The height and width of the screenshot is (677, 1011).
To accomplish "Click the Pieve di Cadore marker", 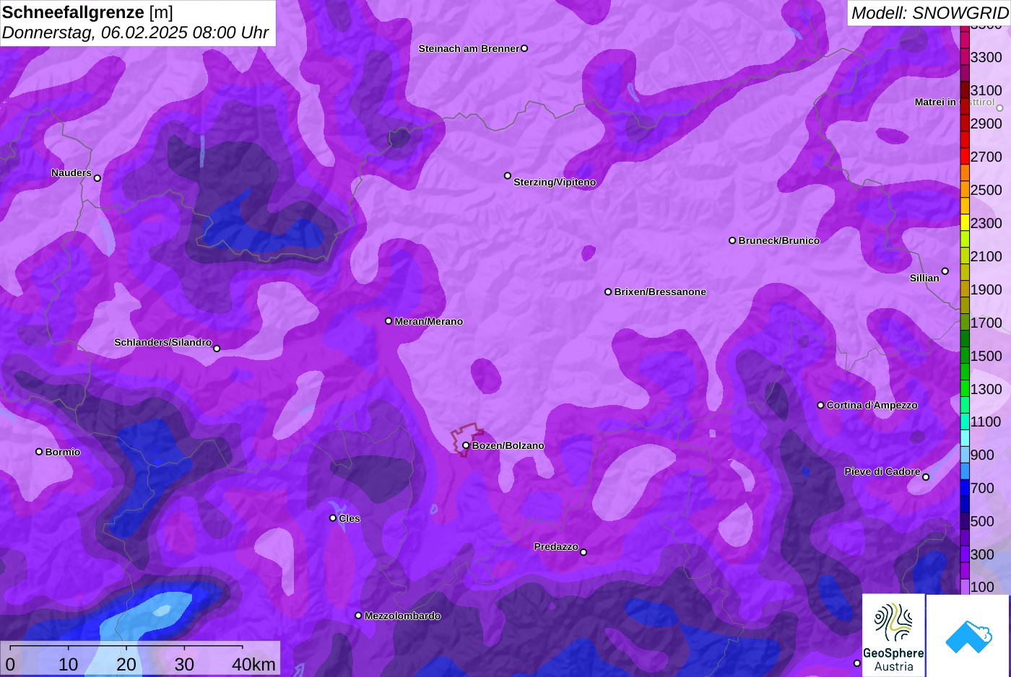I will click(926, 477).
